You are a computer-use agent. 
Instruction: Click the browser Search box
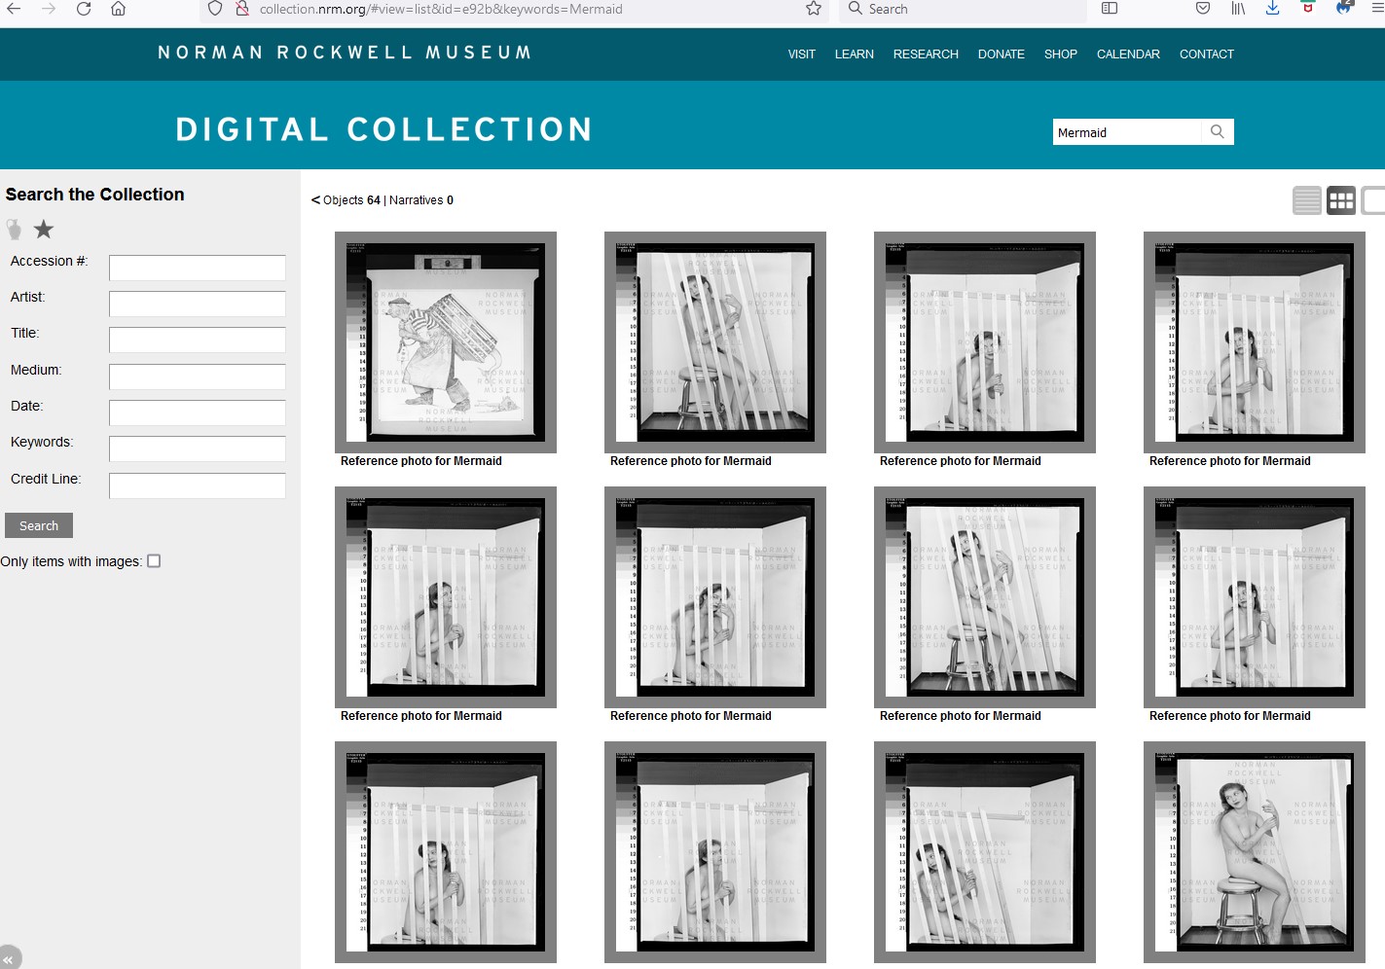[964, 9]
